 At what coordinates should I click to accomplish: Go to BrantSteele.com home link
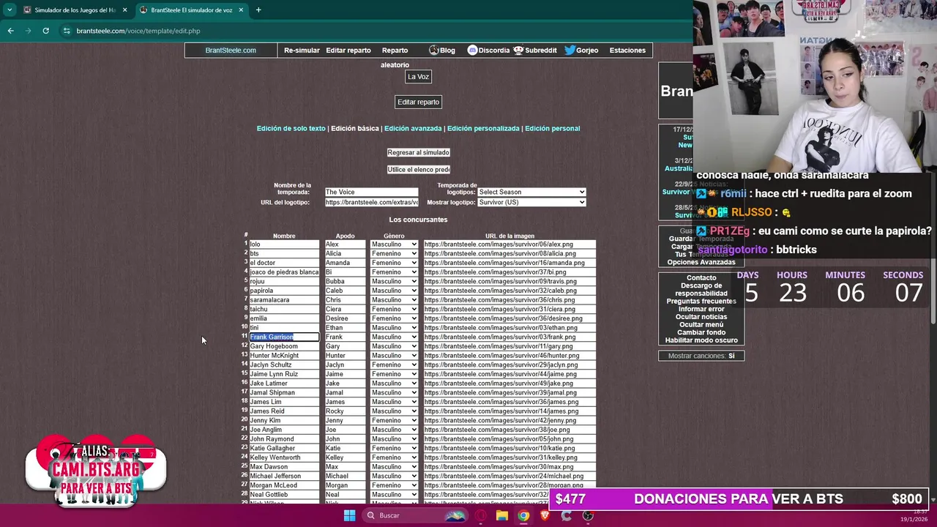tap(231, 51)
